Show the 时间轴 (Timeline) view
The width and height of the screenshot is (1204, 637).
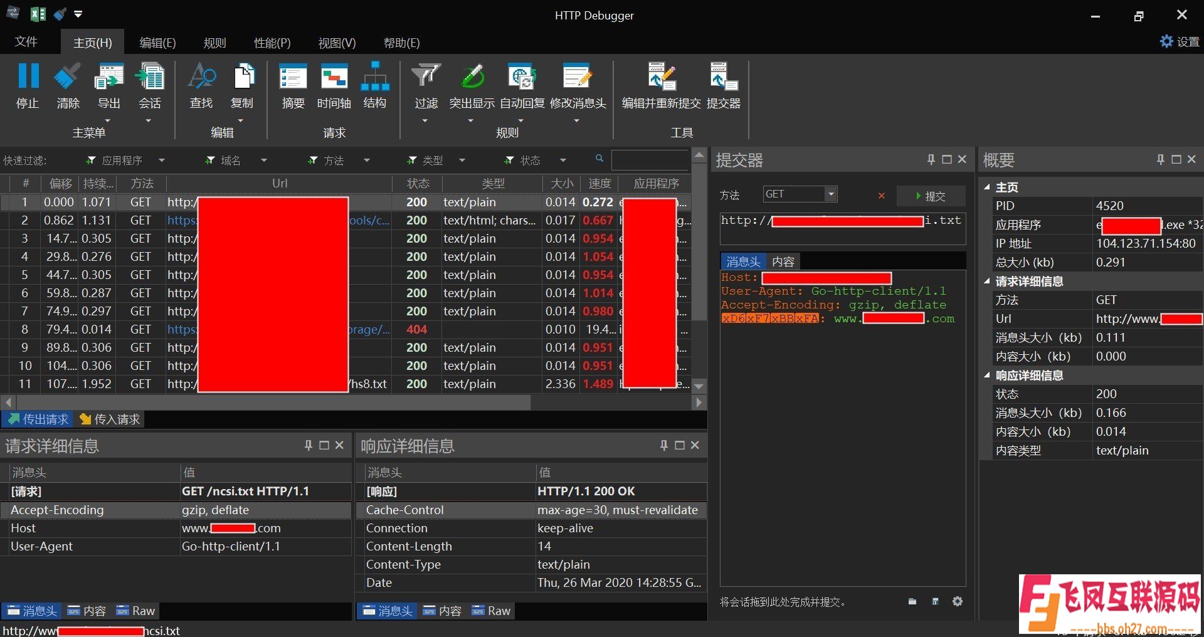click(334, 76)
